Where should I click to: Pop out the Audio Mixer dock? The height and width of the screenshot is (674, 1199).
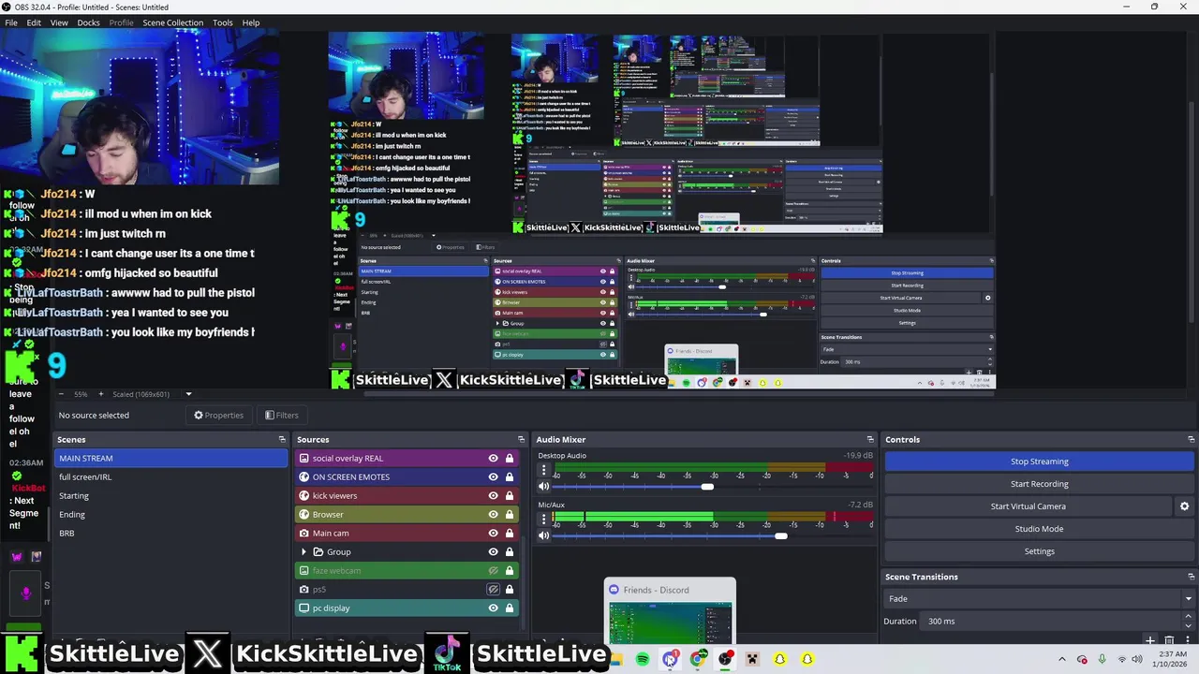coord(870,439)
